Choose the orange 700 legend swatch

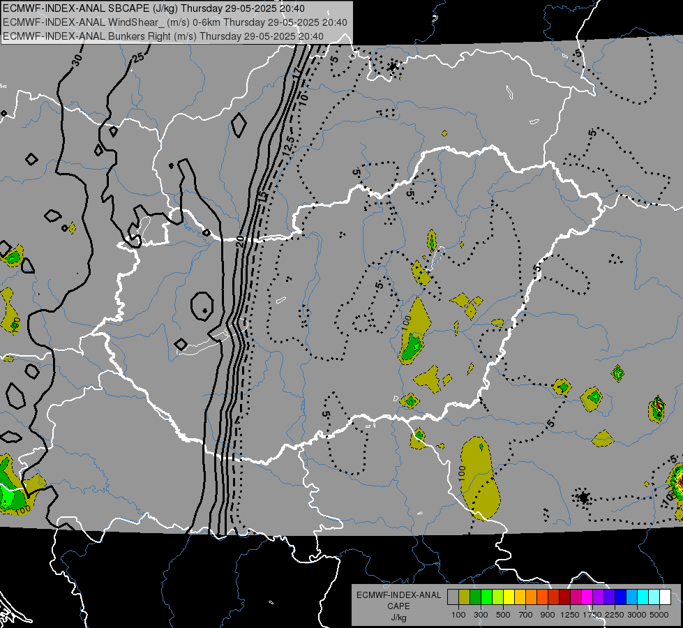pyautogui.click(x=532, y=597)
